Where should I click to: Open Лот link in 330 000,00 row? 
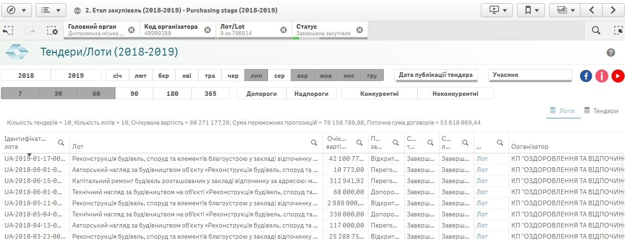(x=482, y=214)
